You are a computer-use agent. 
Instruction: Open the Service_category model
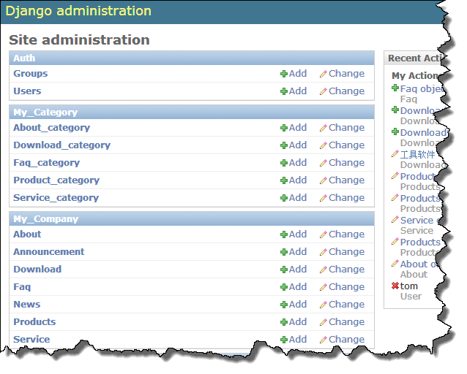[56, 198]
